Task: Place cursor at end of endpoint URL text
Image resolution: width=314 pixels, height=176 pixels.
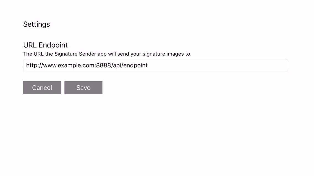Action: coord(148,66)
